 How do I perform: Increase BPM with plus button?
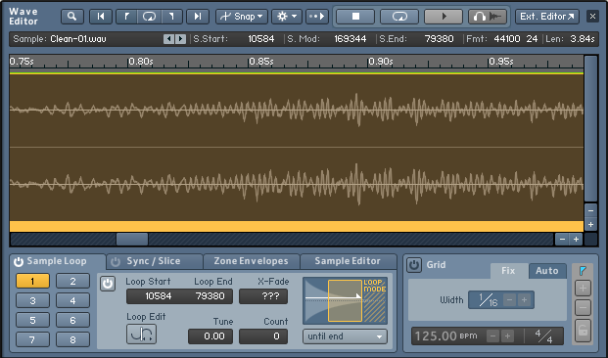[507, 336]
